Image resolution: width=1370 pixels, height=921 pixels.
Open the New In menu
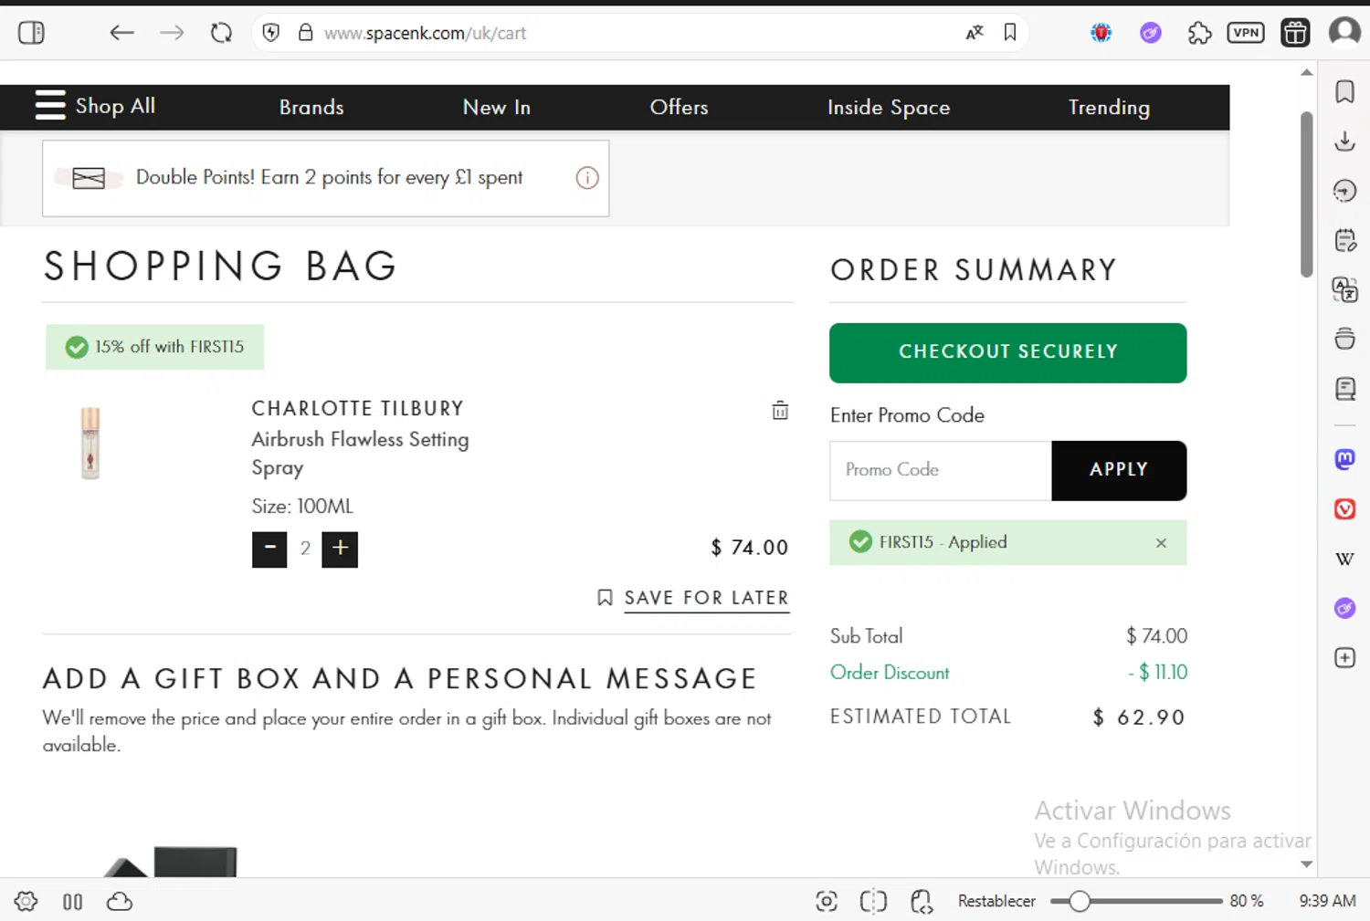496,107
